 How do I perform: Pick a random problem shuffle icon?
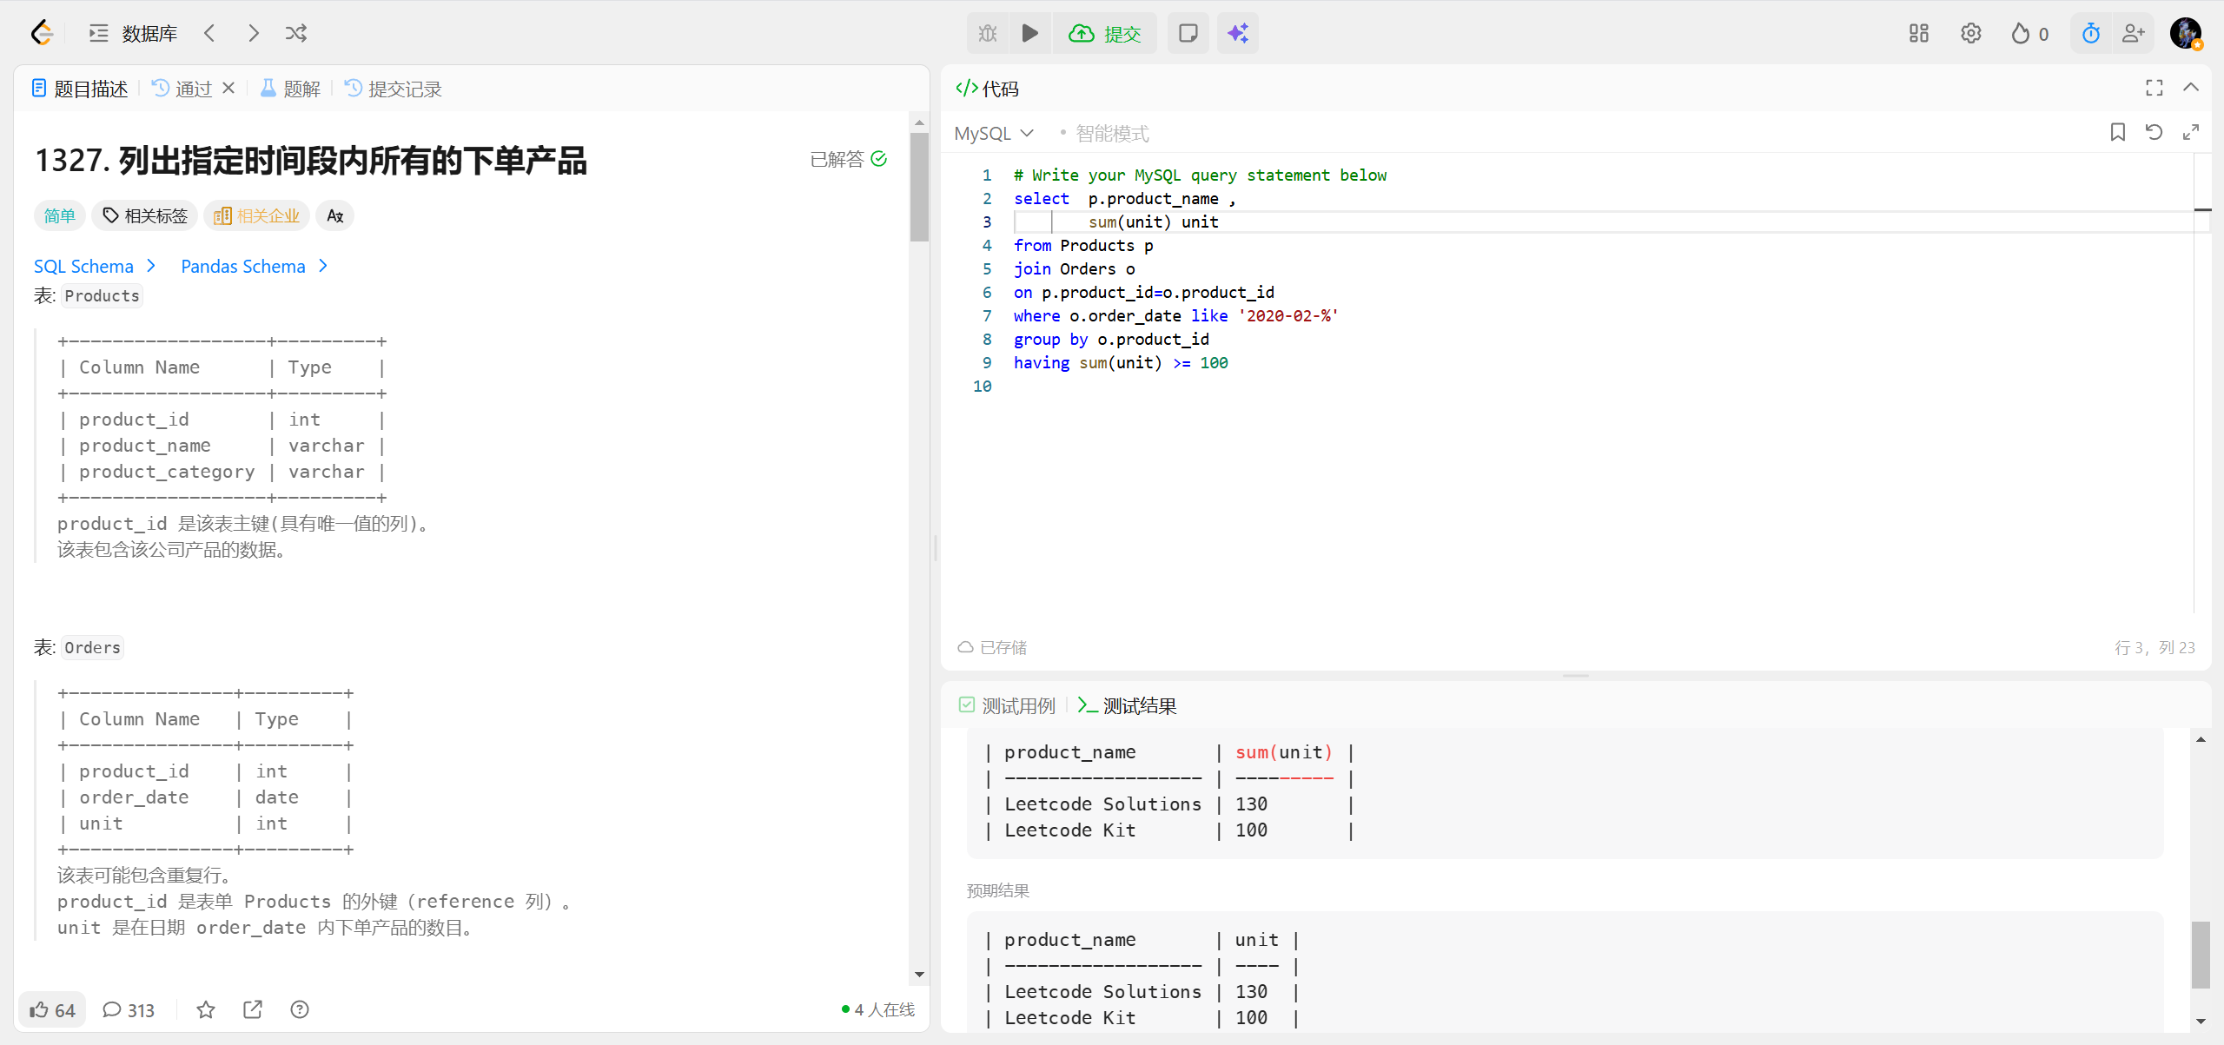[x=296, y=34]
